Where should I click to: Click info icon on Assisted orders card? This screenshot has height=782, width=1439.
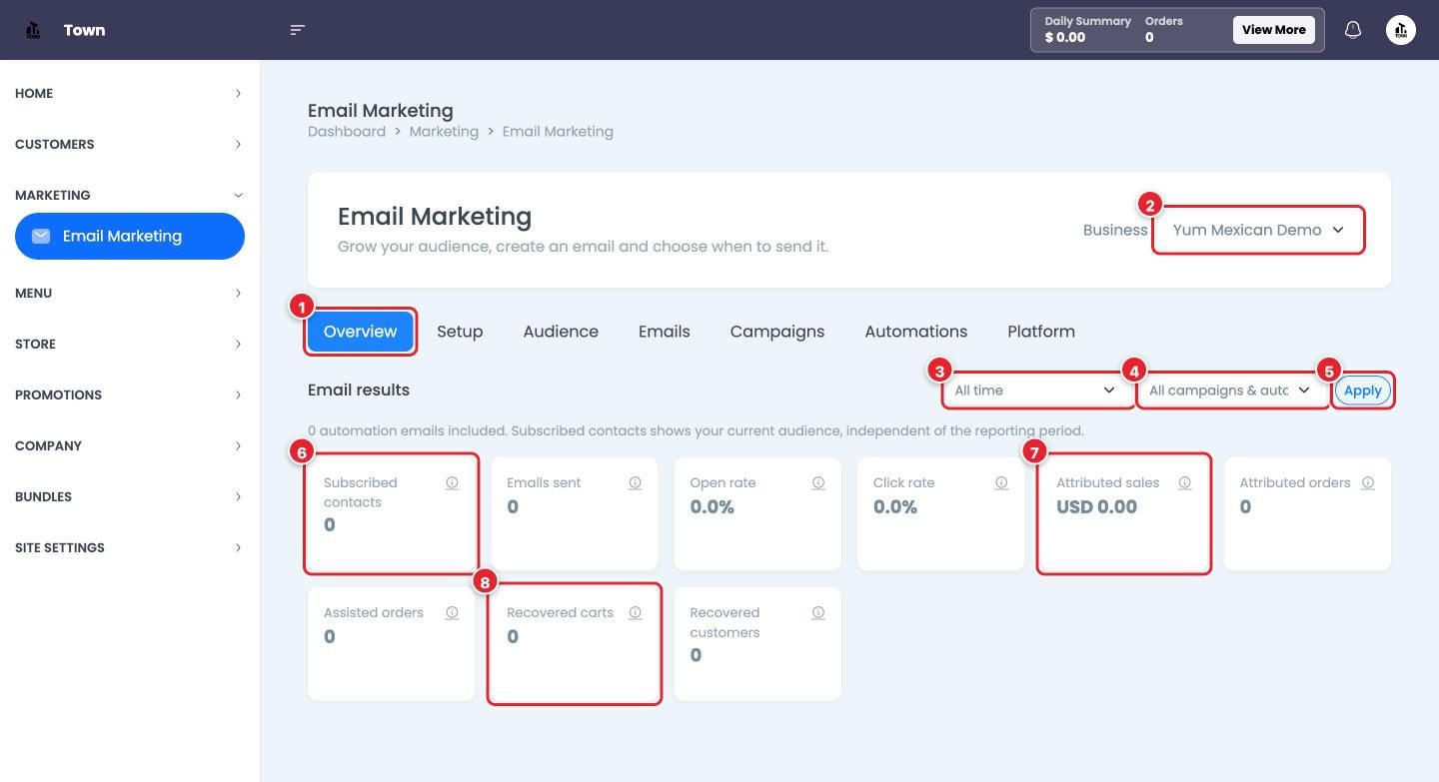tap(452, 612)
